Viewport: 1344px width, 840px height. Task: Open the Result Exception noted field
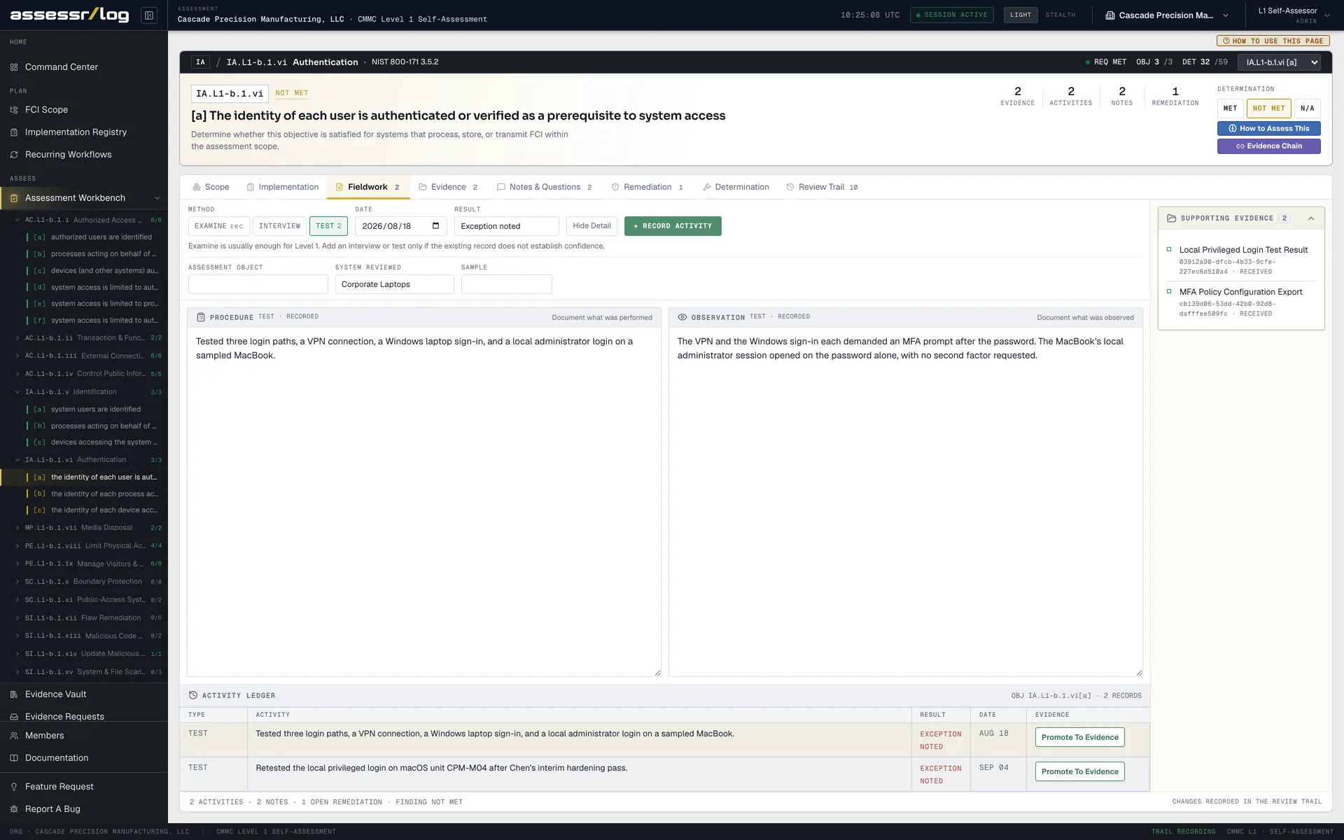506,226
